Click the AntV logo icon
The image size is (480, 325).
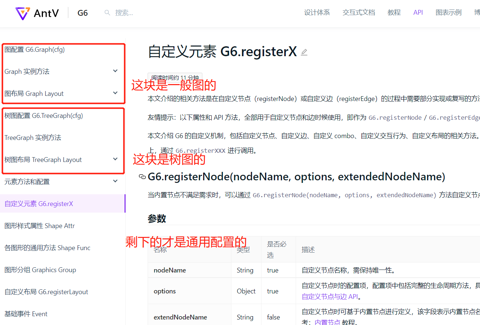tap(22, 13)
